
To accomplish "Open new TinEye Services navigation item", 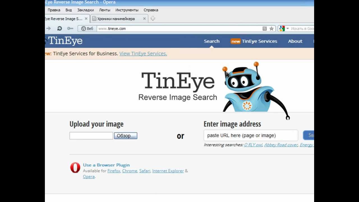I will (x=254, y=41).
